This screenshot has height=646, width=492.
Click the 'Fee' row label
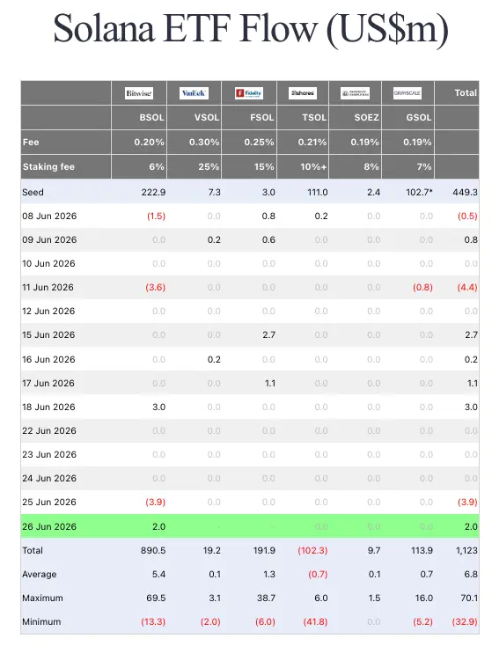click(31, 142)
